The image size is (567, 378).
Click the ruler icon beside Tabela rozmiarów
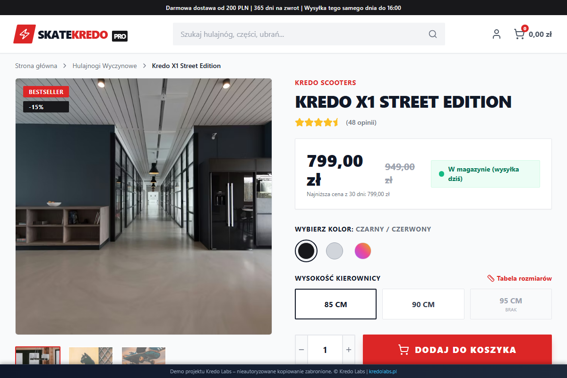[491, 278]
